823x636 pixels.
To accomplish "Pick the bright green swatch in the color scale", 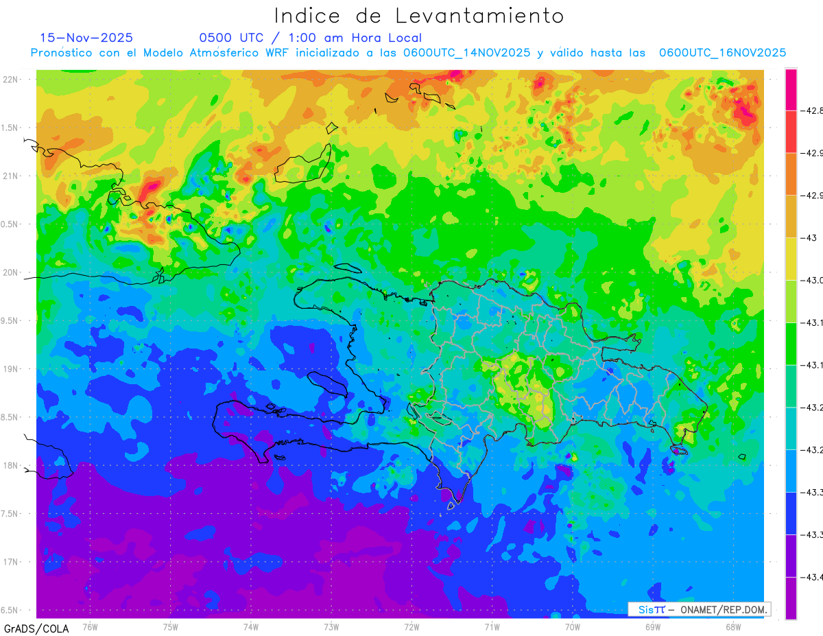I will pyautogui.click(x=791, y=343).
